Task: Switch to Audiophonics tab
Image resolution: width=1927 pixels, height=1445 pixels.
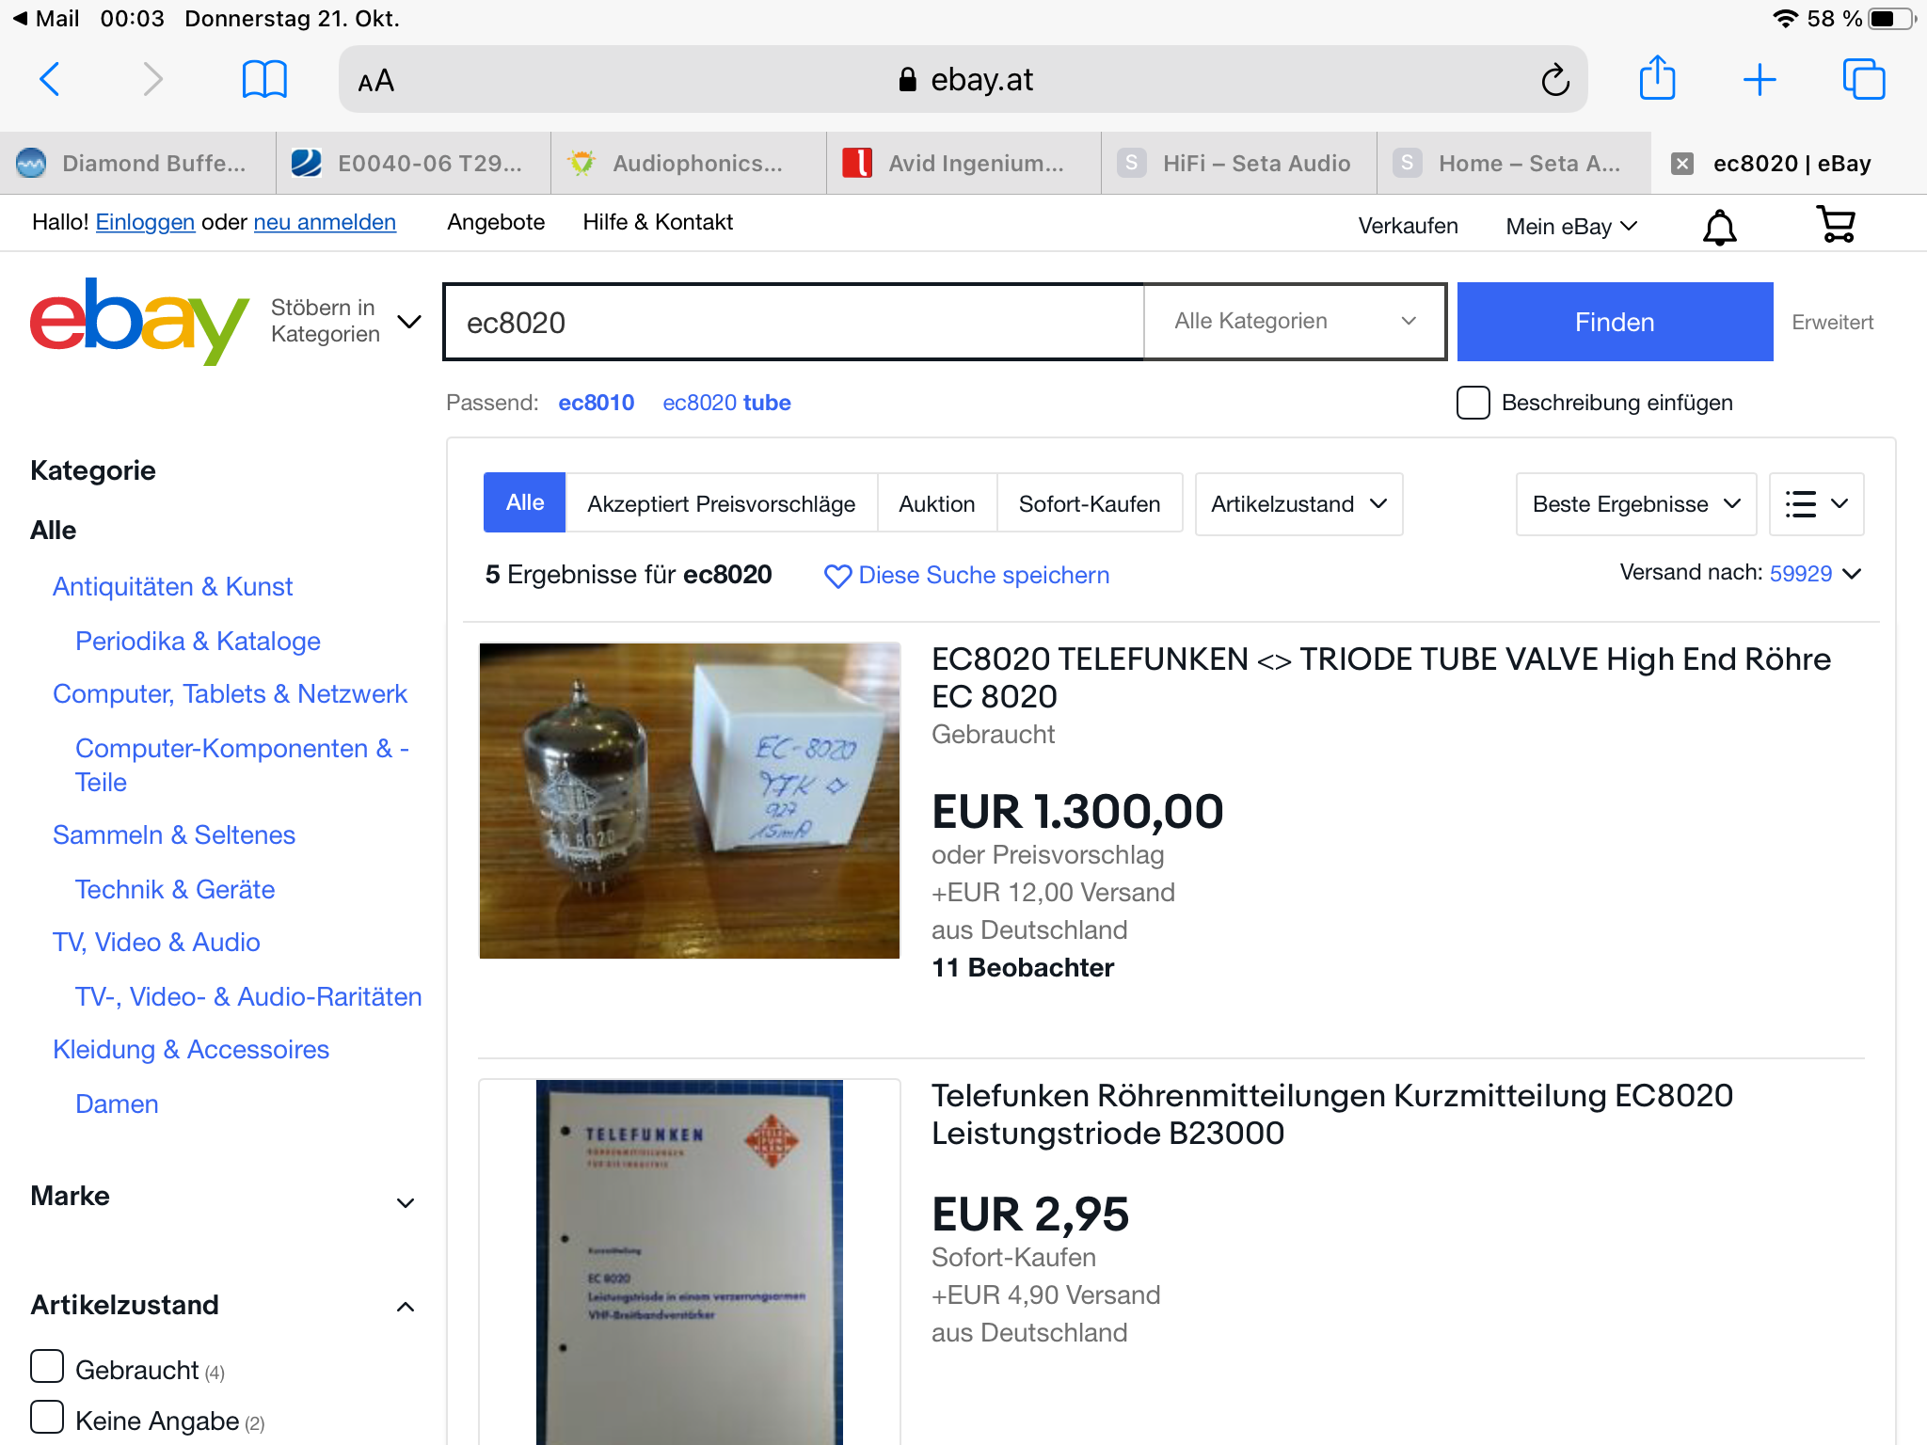Action: (689, 164)
